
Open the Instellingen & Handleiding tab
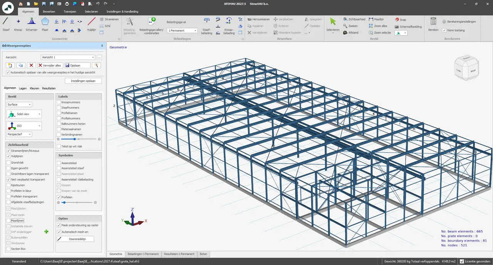(122, 12)
